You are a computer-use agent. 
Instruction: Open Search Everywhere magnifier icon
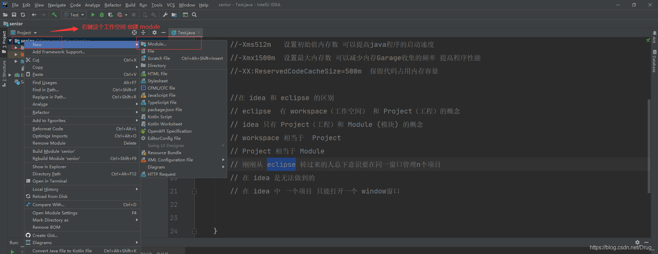pyautogui.click(x=194, y=15)
